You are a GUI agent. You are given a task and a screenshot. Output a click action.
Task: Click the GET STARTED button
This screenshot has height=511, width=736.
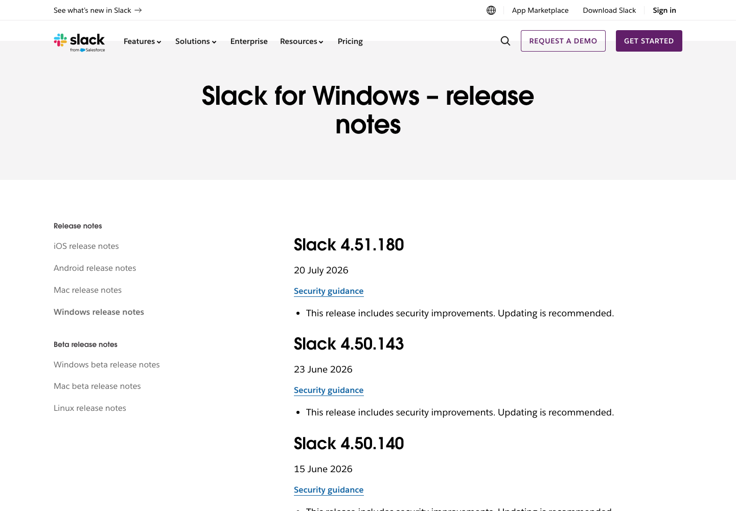(x=649, y=41)
